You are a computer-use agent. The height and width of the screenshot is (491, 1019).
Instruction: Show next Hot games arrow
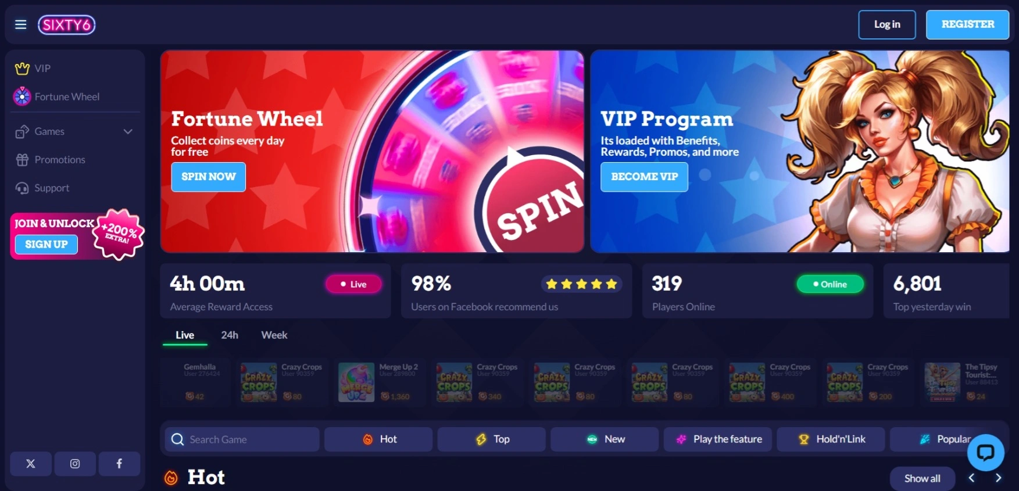point(998,478)
